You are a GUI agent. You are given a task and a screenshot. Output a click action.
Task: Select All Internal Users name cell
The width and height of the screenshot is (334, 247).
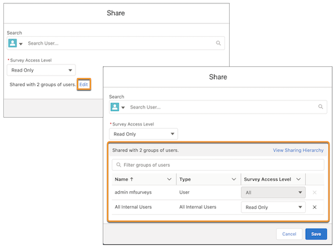(x=133, y=207)
